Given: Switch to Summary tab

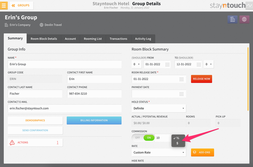Looking at the screenshot, I should tap(15, 39).
